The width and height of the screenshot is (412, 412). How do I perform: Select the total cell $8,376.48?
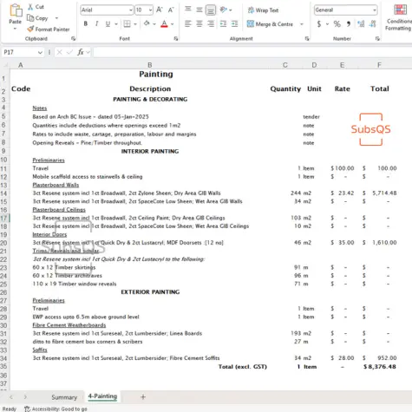379,367
